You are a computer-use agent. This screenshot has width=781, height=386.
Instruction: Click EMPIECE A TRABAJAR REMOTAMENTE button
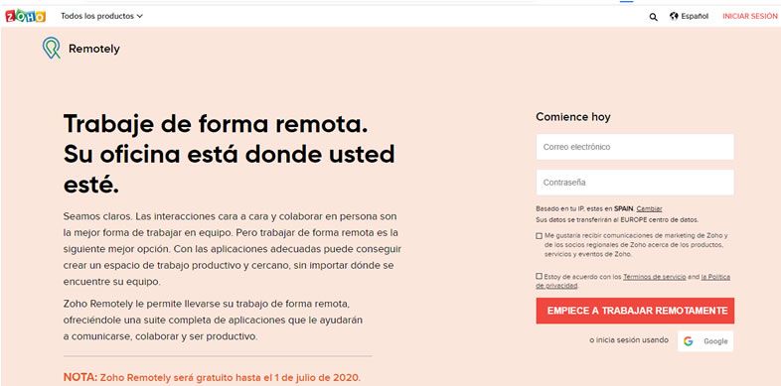tap(635, 311)
